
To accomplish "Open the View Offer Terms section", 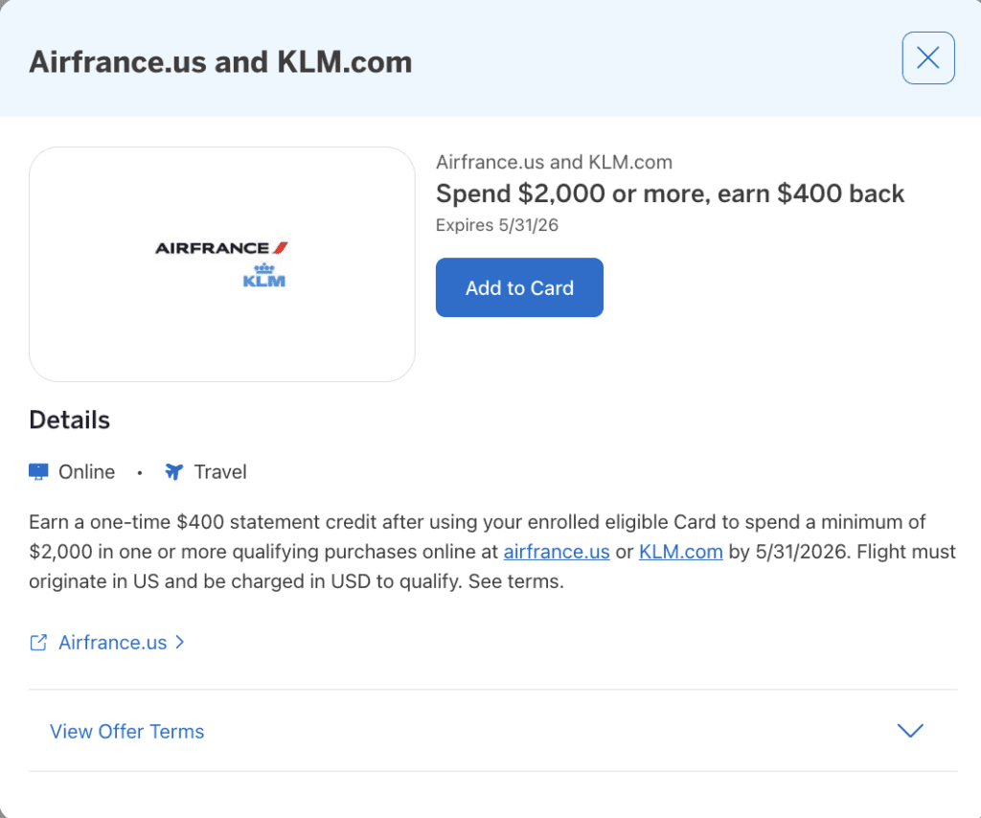I will tap(127, 732).
